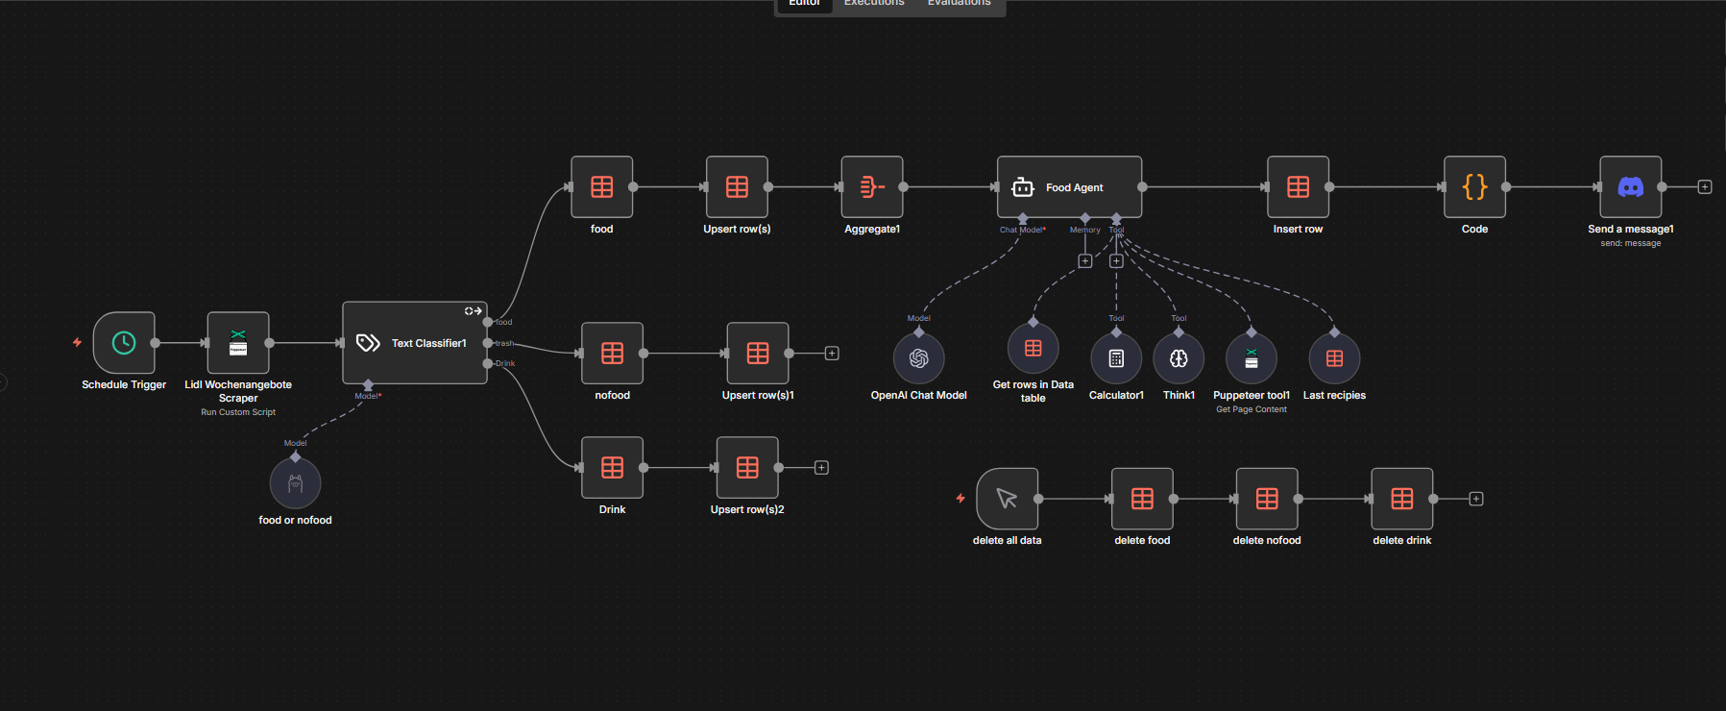This screenshot has height=711, width=1726.
Task: Open the Calculator1 tool node
Action: (1116, 358)
